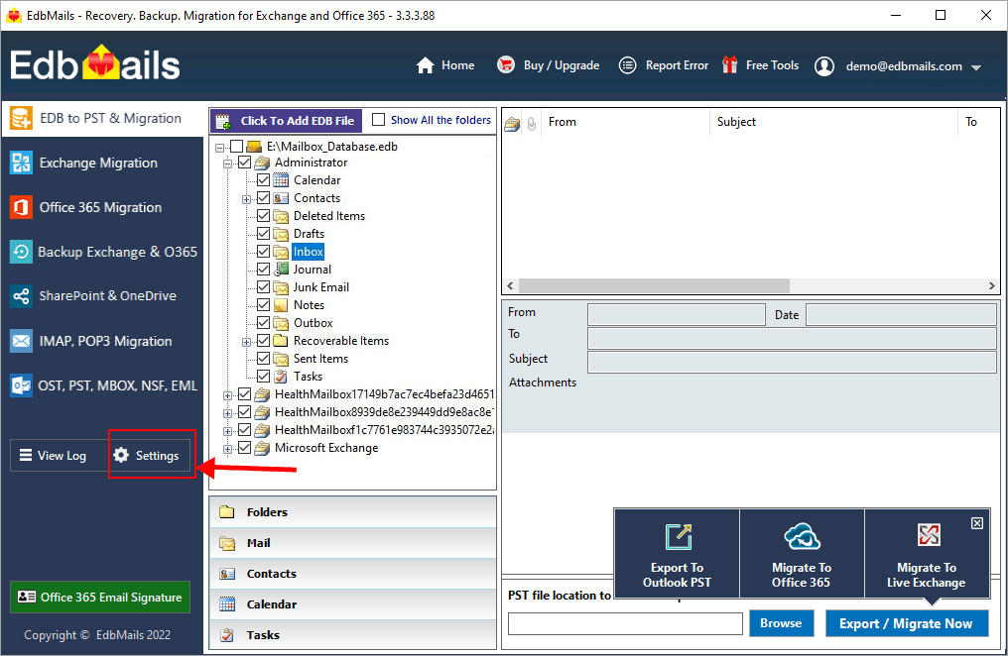Click the Browse button

click(x=781, y=623)
